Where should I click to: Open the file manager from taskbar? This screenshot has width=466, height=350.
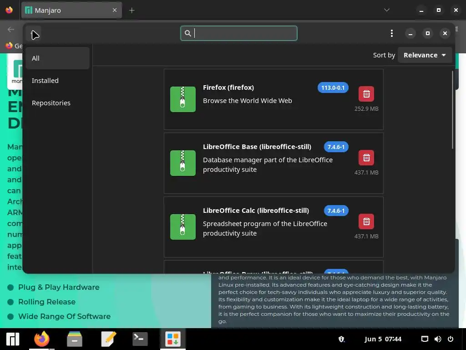(74, 339)
